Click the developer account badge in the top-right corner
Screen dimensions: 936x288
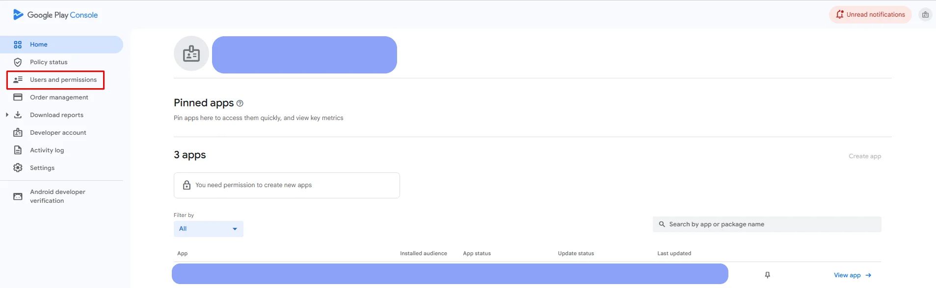click(925, 15)
